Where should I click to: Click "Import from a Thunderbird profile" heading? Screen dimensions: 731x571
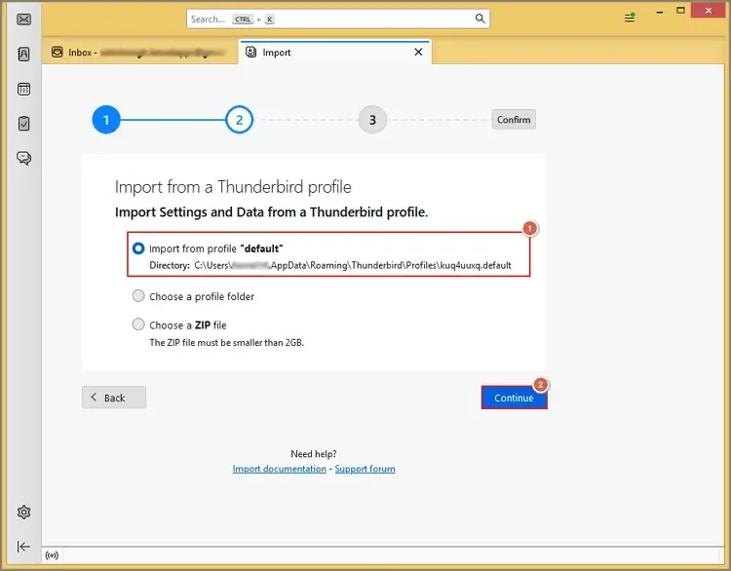[x=233, y=187]
